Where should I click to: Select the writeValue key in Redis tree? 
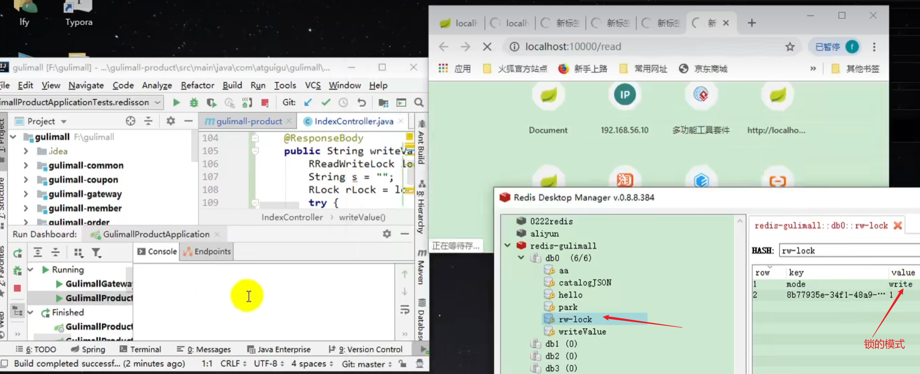click(x=582, y=332)
